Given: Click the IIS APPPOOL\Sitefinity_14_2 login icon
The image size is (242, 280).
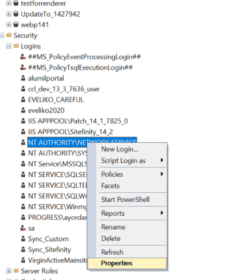Looking at the screenshot, I should click(x=23, y=132).
